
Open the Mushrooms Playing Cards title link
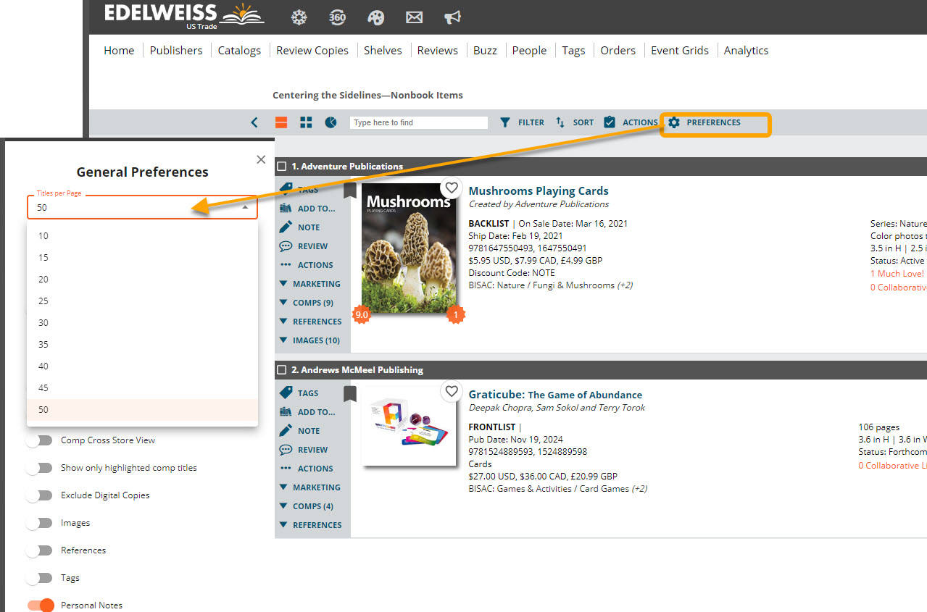pos(539,191)
